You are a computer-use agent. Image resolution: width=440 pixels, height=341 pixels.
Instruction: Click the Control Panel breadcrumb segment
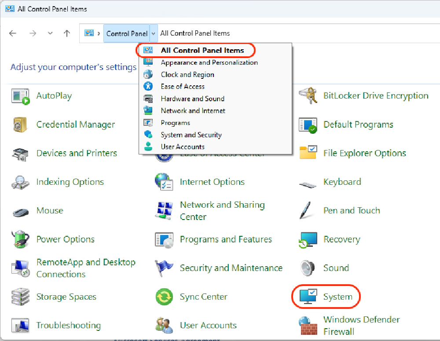coord(127,33)
